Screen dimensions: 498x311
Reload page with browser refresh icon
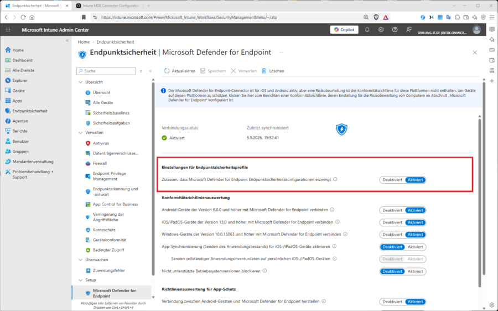[x=23, y=17]
